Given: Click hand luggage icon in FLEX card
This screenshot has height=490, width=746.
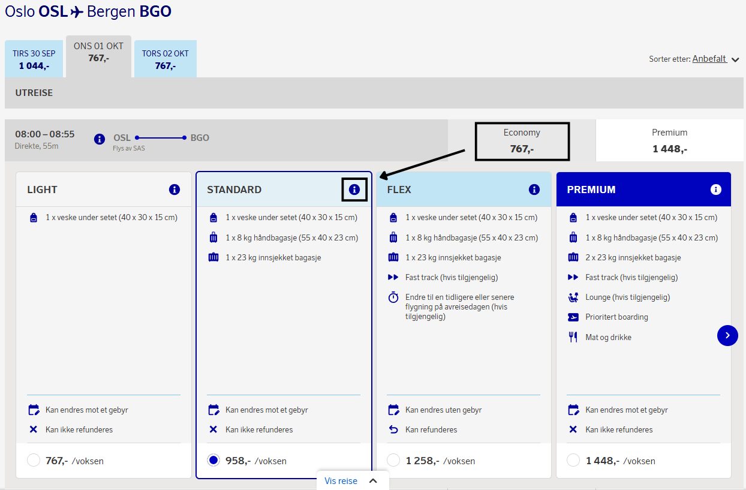Looking at the screenshot, I should (x=393, y=238).
